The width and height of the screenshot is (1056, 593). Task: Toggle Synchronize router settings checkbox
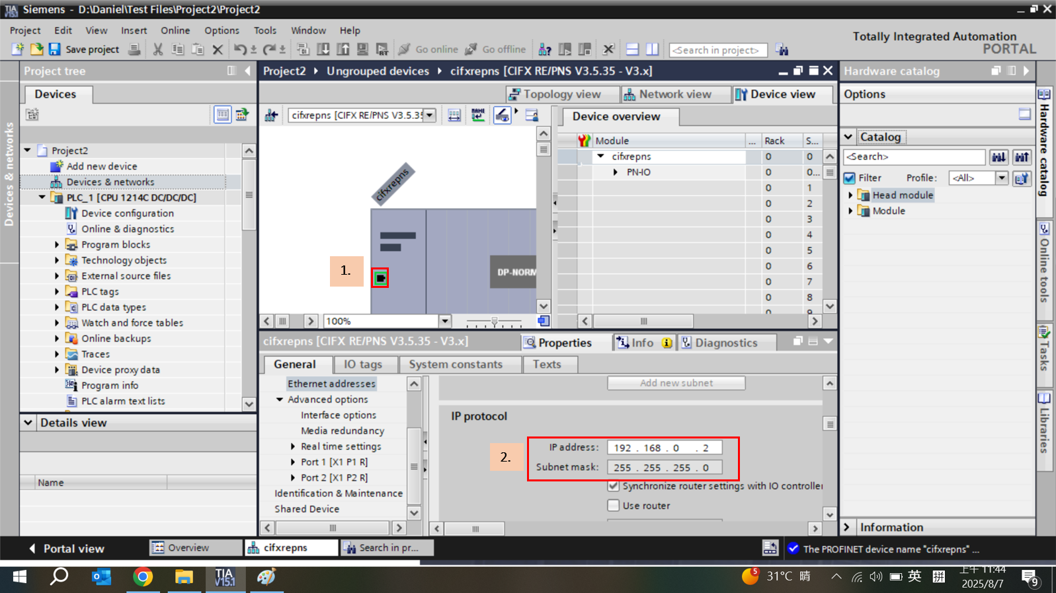(x=613, y=486)
